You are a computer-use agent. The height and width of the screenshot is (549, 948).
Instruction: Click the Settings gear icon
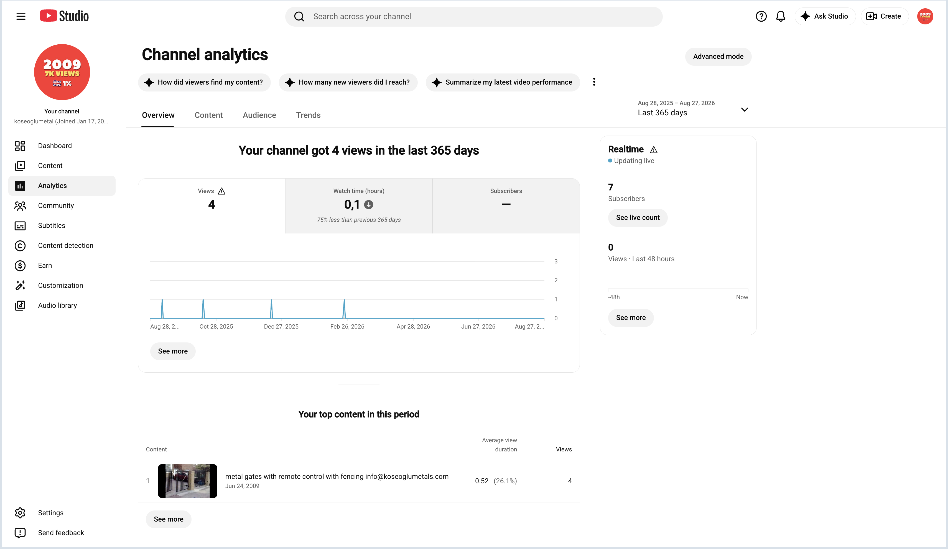click(20, 512)
